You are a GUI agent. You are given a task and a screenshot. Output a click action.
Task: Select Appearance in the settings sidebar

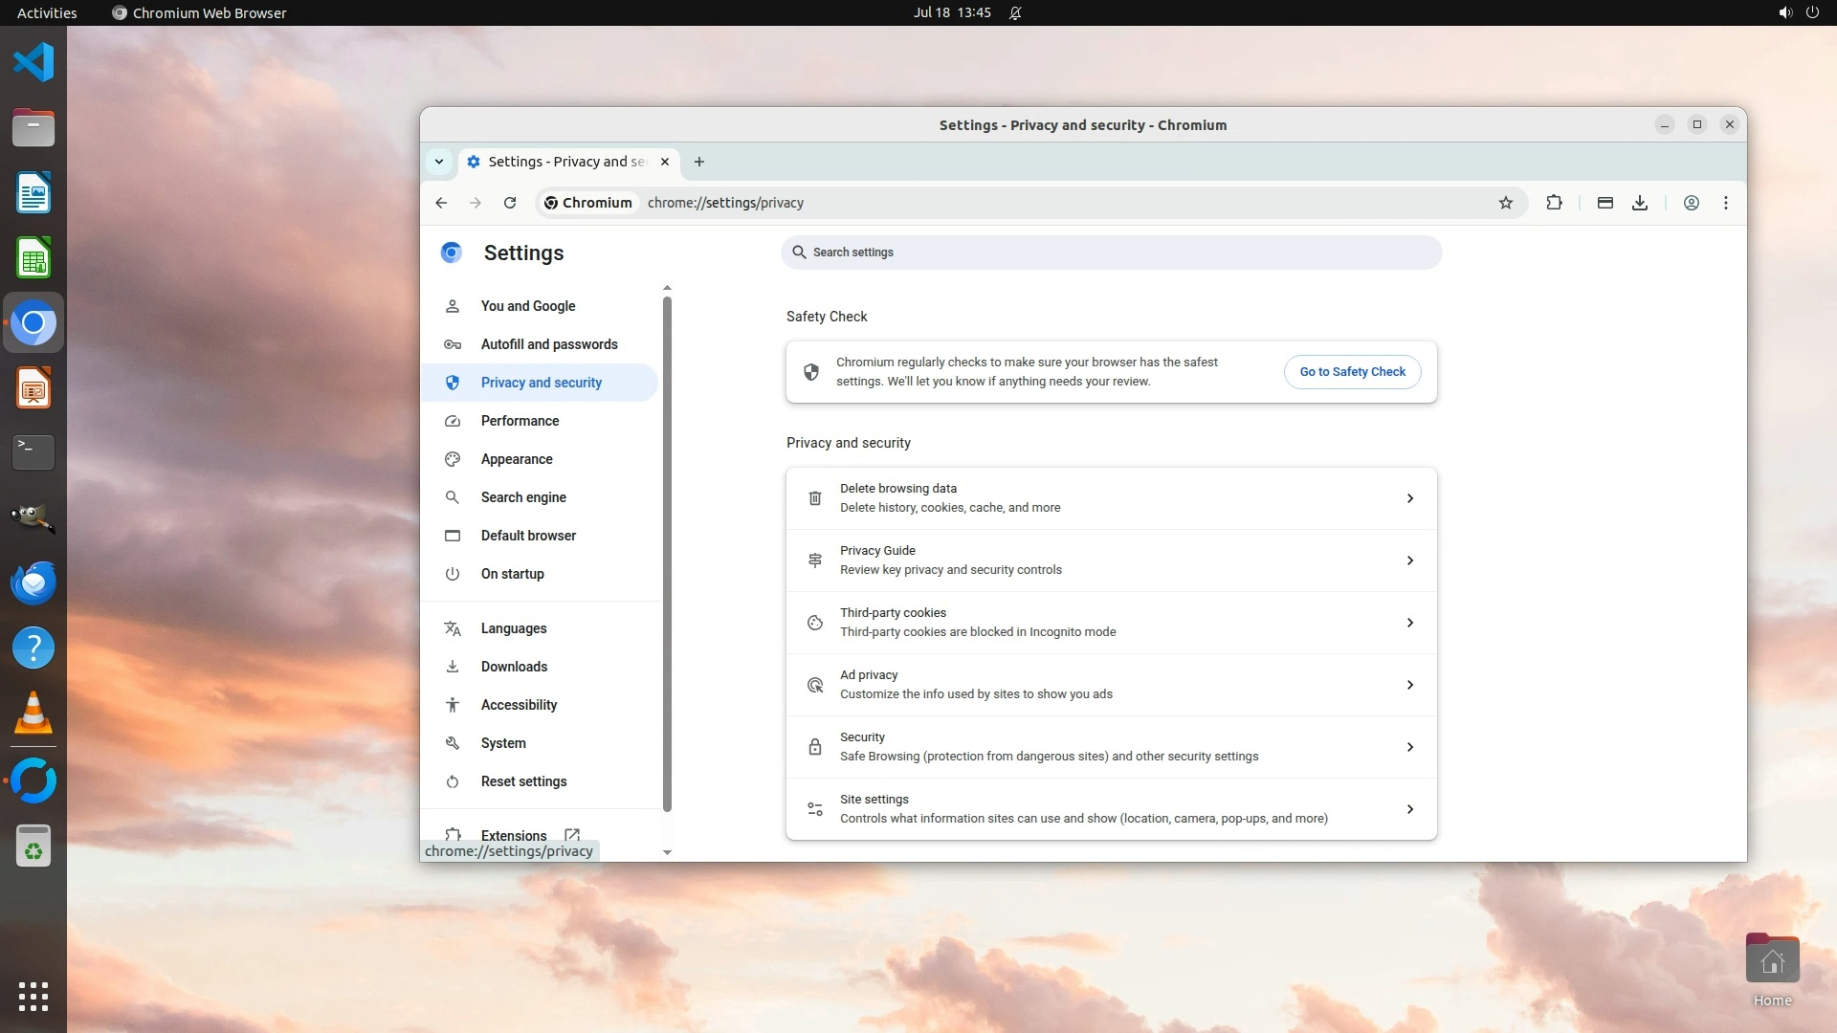pyautogui.click(x=517, y=459)
